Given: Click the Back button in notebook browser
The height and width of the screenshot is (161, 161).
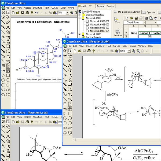Looking at the screenshot, I should pyautogui.click(x=82, y=6).
